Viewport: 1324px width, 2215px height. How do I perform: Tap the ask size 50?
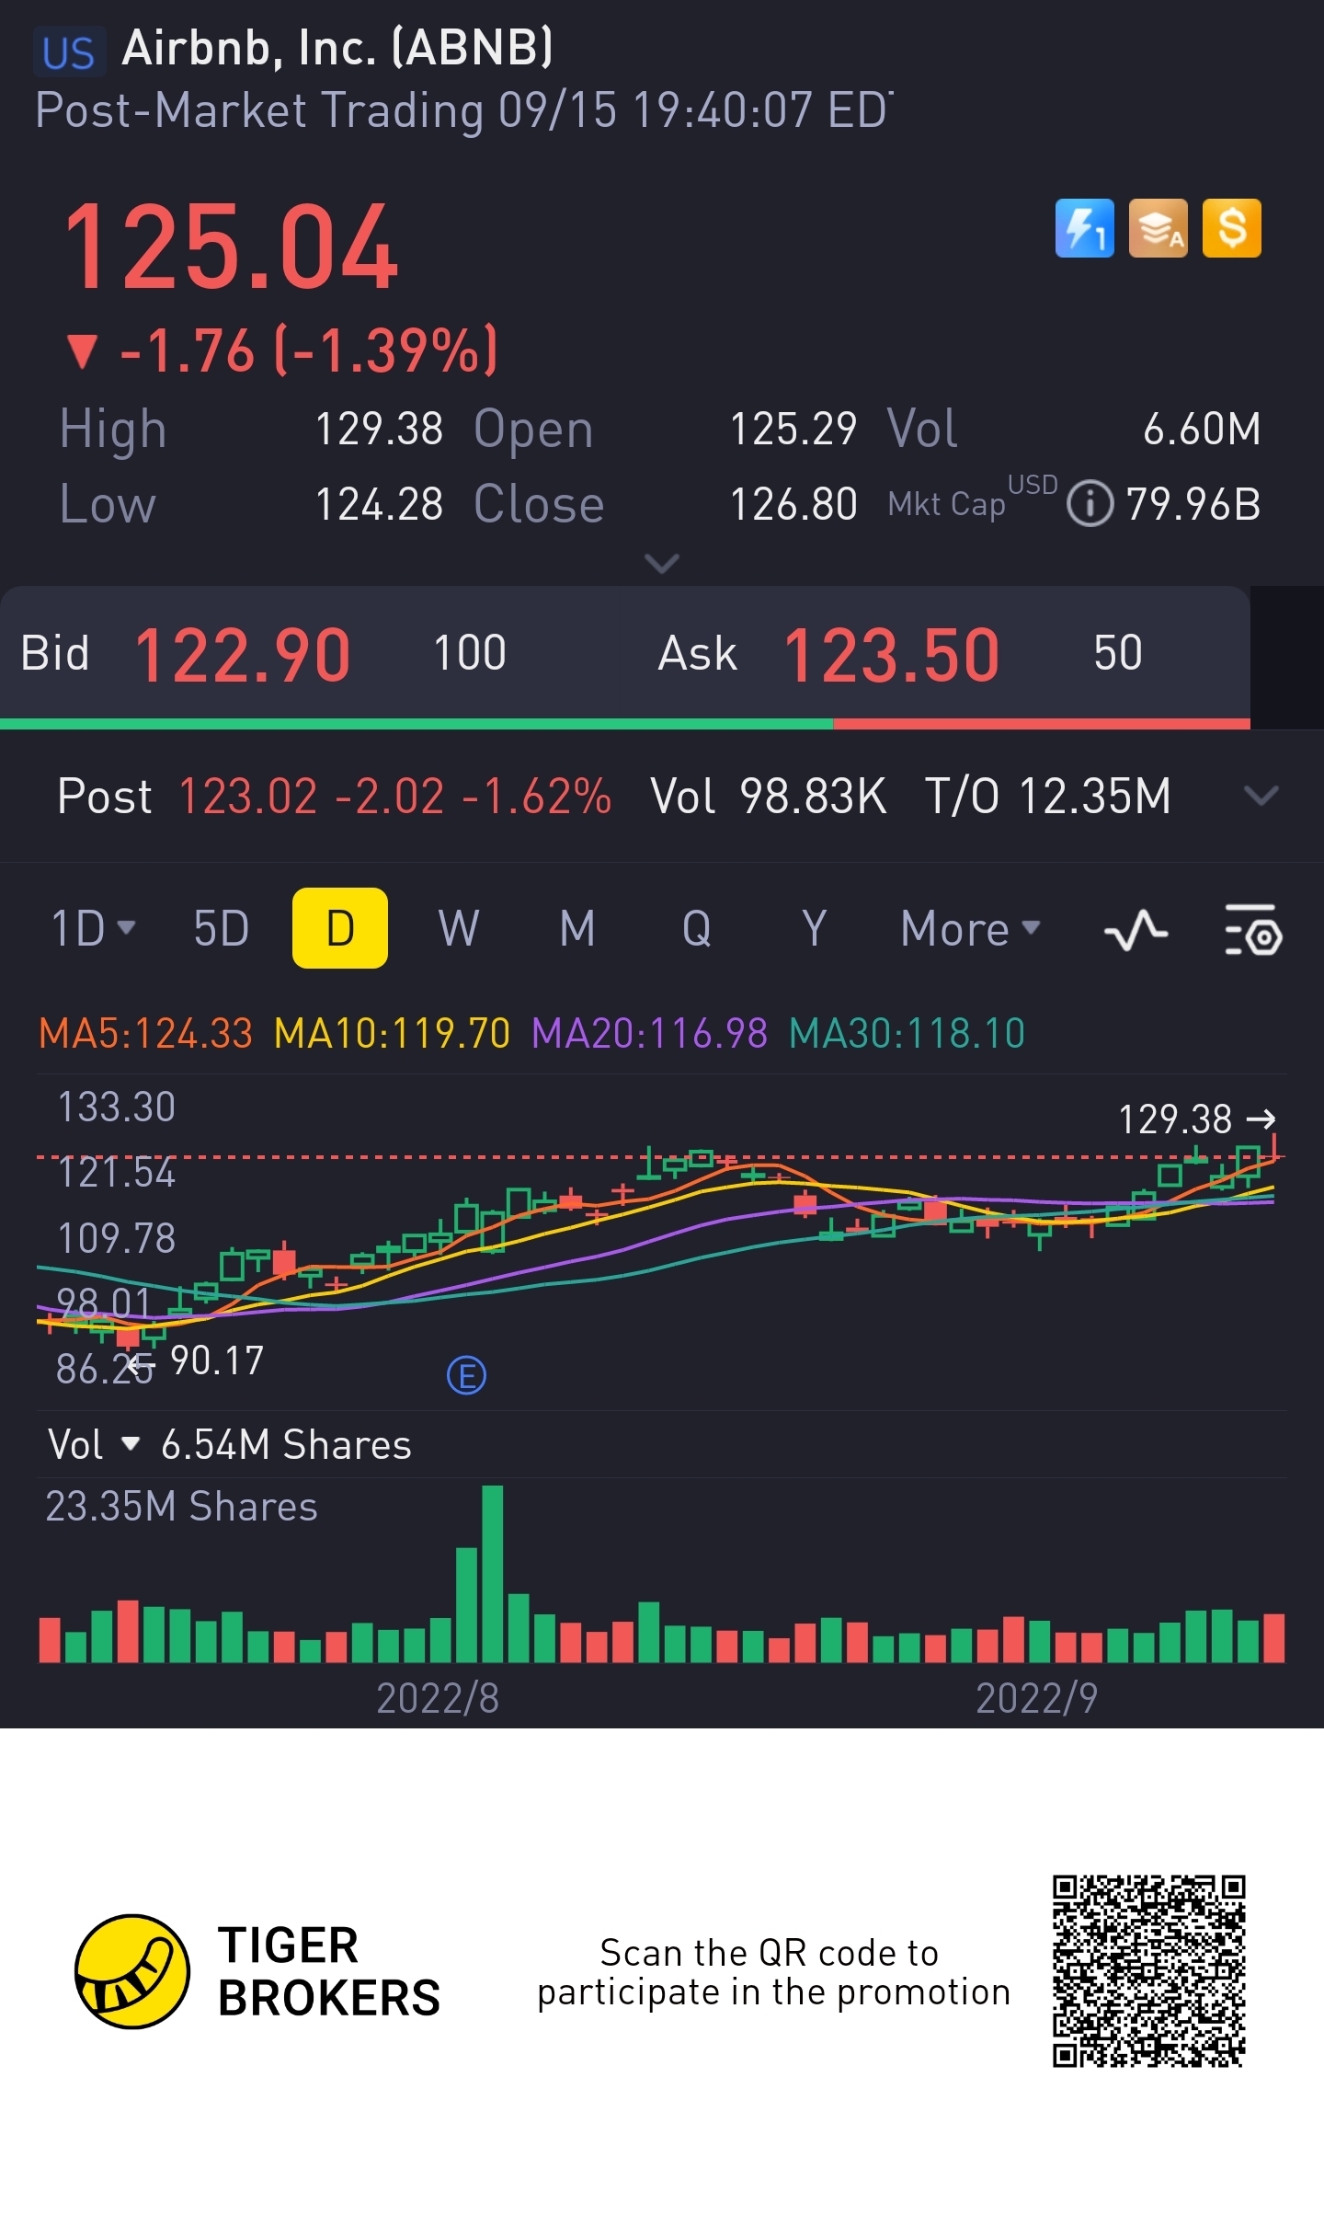(1118, 653)
